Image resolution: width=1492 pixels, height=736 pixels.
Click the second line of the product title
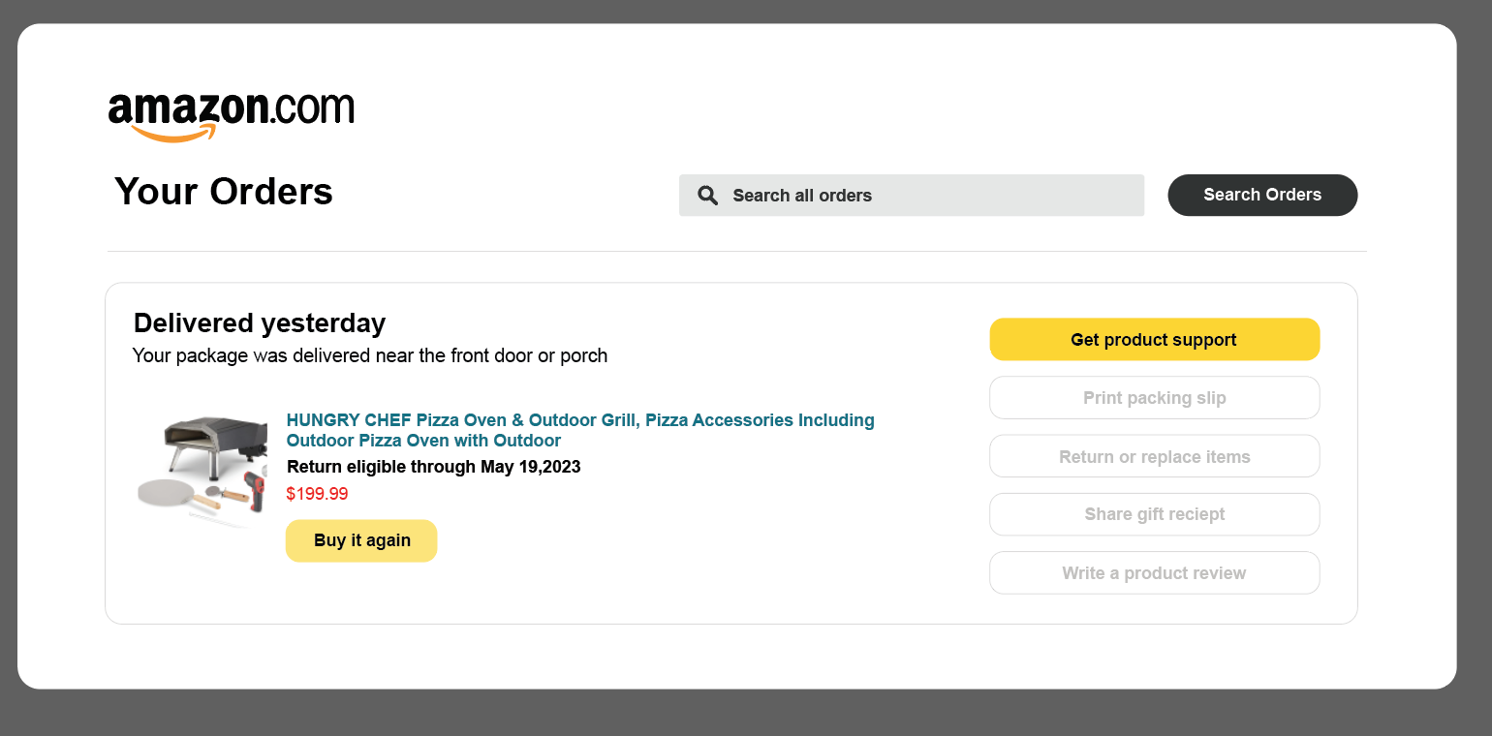[x=423, y=441]
